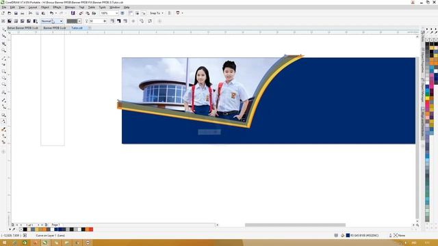Image resolution: width=438 pixels, height=246 pixels.
Task: Open the Normal merge mode dropdown
Action: pos(52,21)
